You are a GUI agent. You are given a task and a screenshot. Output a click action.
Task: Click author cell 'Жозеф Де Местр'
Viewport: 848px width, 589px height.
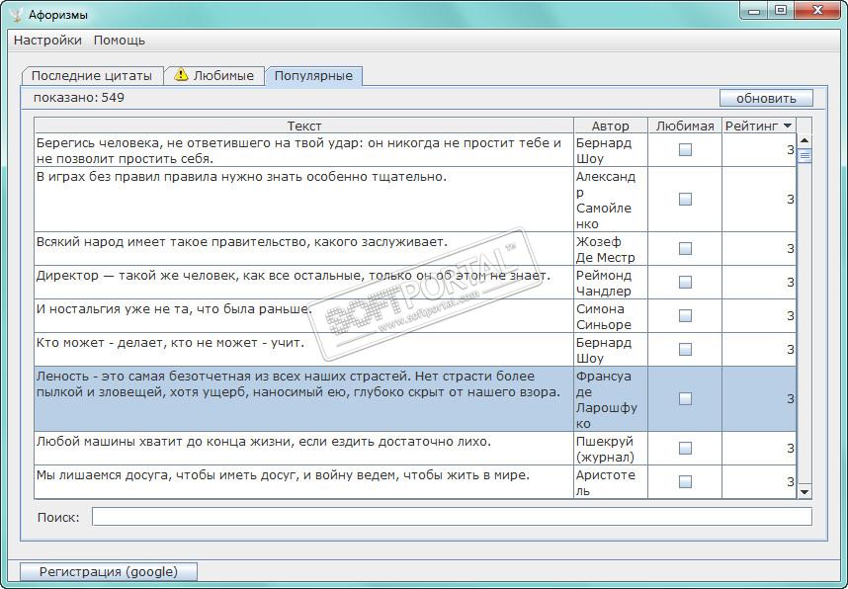point(611,248)
